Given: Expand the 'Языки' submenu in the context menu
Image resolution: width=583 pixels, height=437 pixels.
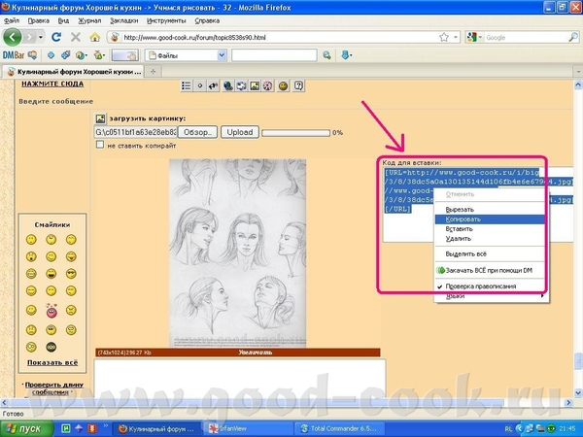Looking at the screenshot, I should tap(490, 296).
